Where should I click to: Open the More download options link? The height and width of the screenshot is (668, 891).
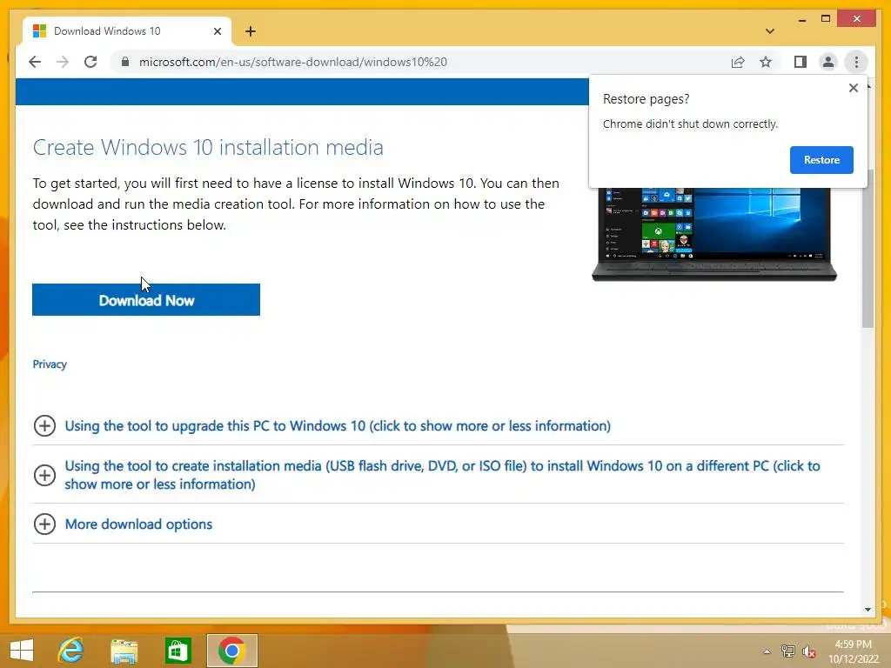coord(138,524)
